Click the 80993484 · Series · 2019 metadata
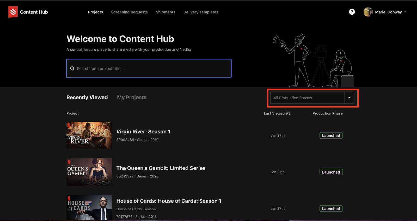The height and width of the screenshot is (221, 417). point(137,140)
